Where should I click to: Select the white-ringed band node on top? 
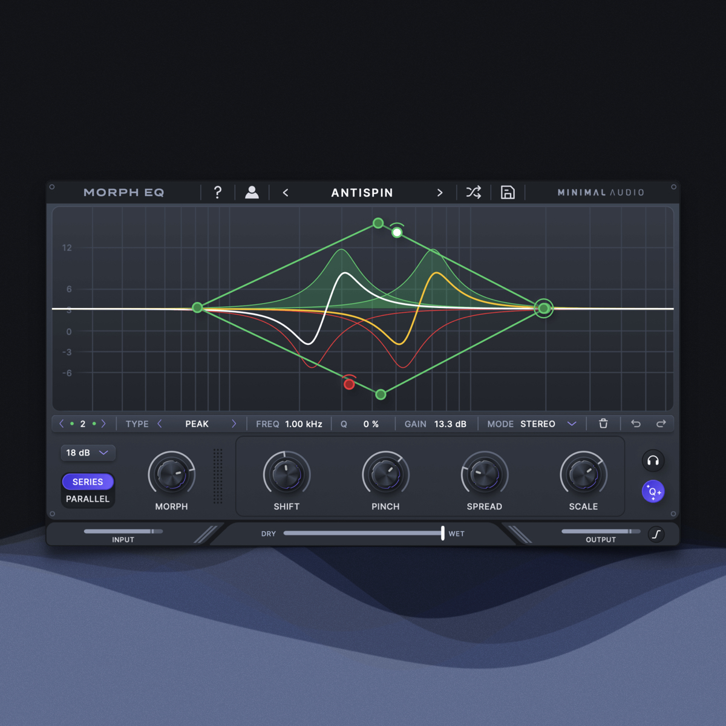click(397, 232)
